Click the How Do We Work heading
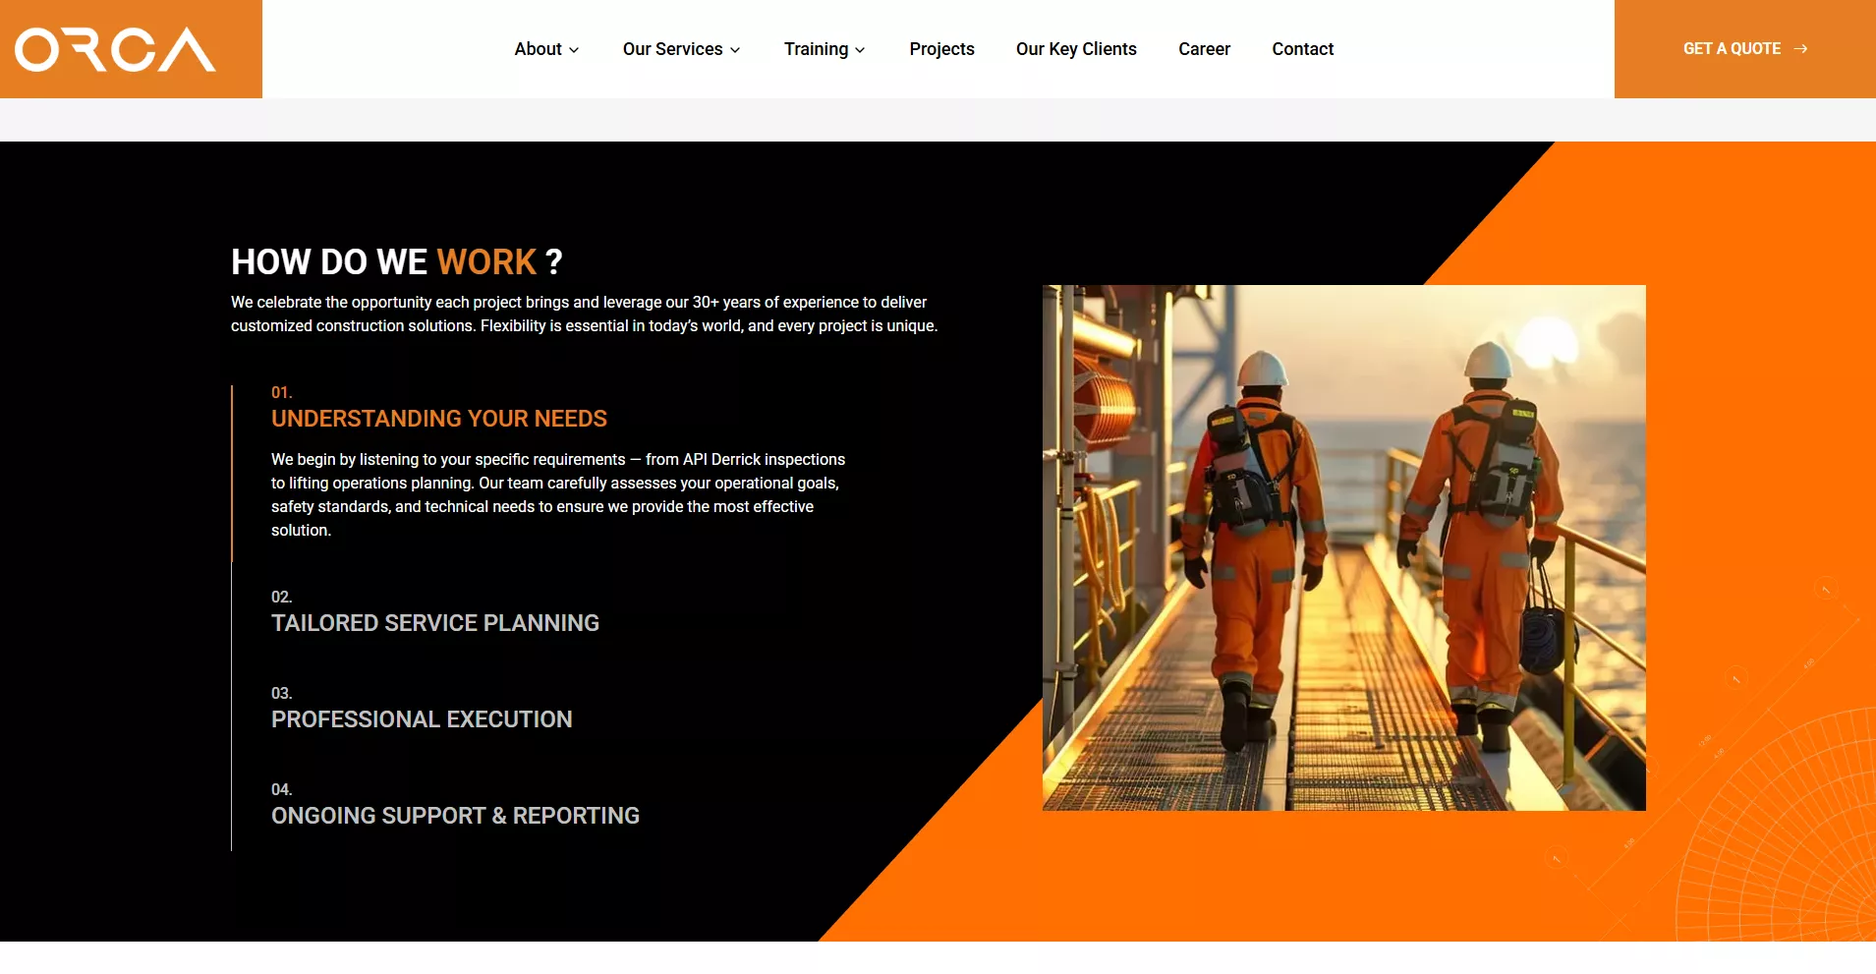 point(396,262)
